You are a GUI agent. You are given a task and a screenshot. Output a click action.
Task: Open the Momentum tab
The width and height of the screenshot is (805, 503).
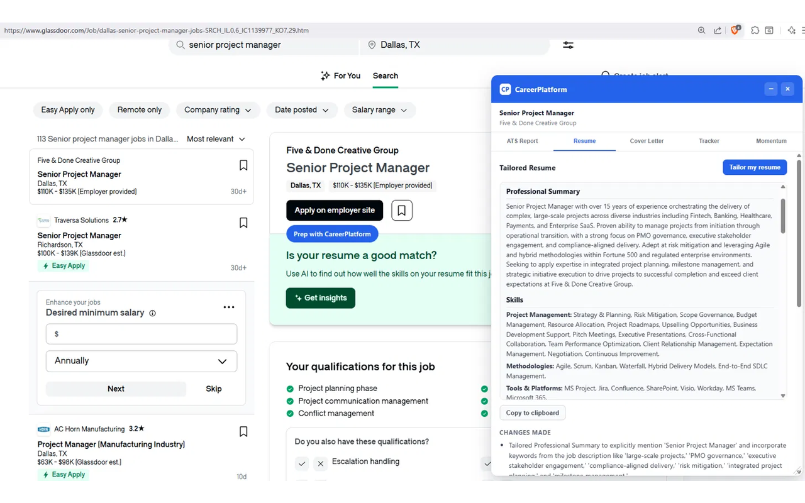pos(772,141)
